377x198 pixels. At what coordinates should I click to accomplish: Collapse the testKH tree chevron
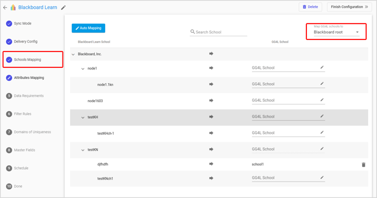(83, 118)
